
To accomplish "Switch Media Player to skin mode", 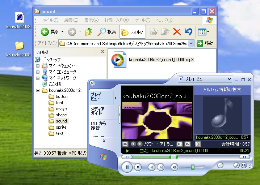I will point(244,165).
